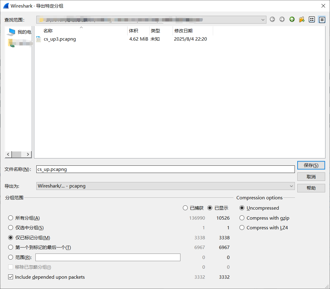Click the 4.62 MiB size cell
330x289 pixels.
coord(139,39)
